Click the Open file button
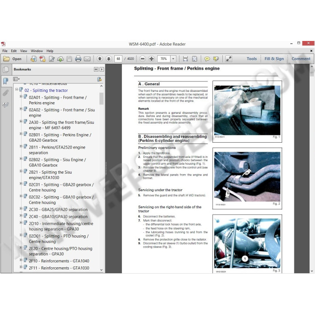The width and height of the screenshot is (315, 315). tap(13, 59)
